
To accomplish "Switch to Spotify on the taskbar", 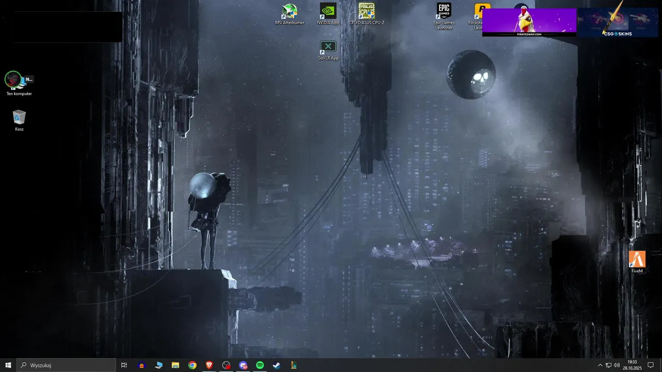I will (260, 365).
